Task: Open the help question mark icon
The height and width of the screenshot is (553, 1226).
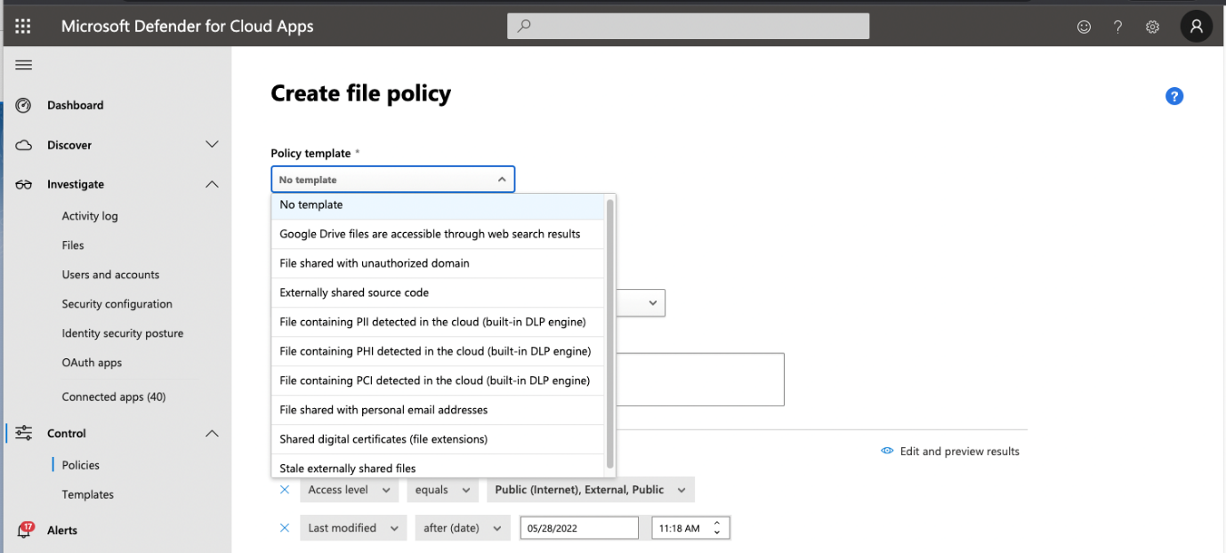Action: 1117,26
